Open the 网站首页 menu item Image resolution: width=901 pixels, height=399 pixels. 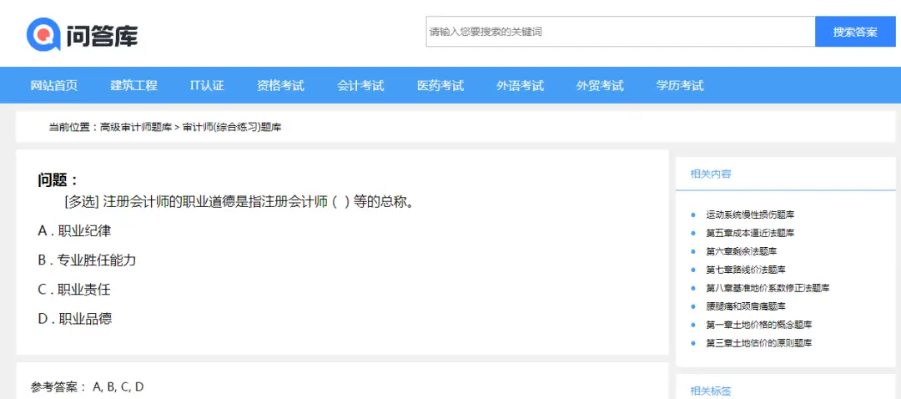[54, 86]
